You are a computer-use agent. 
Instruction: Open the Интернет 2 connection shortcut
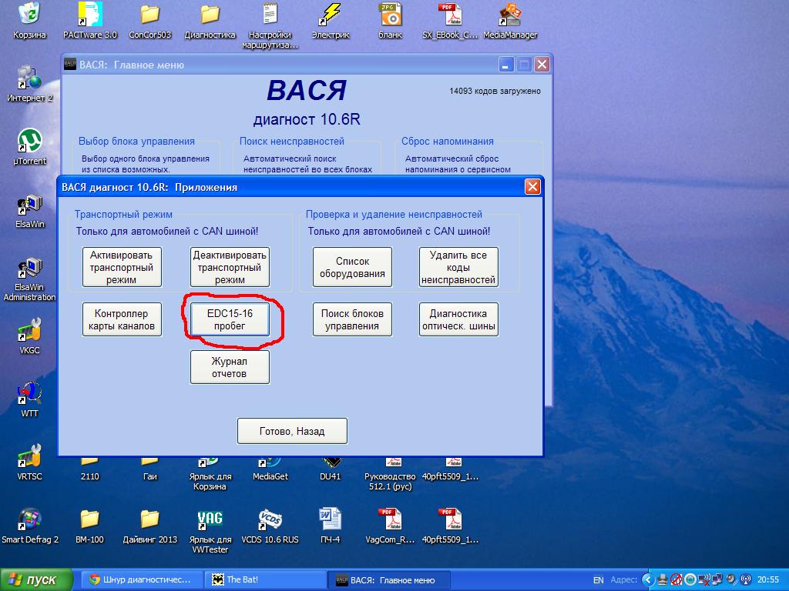click(x=30, y=83)
